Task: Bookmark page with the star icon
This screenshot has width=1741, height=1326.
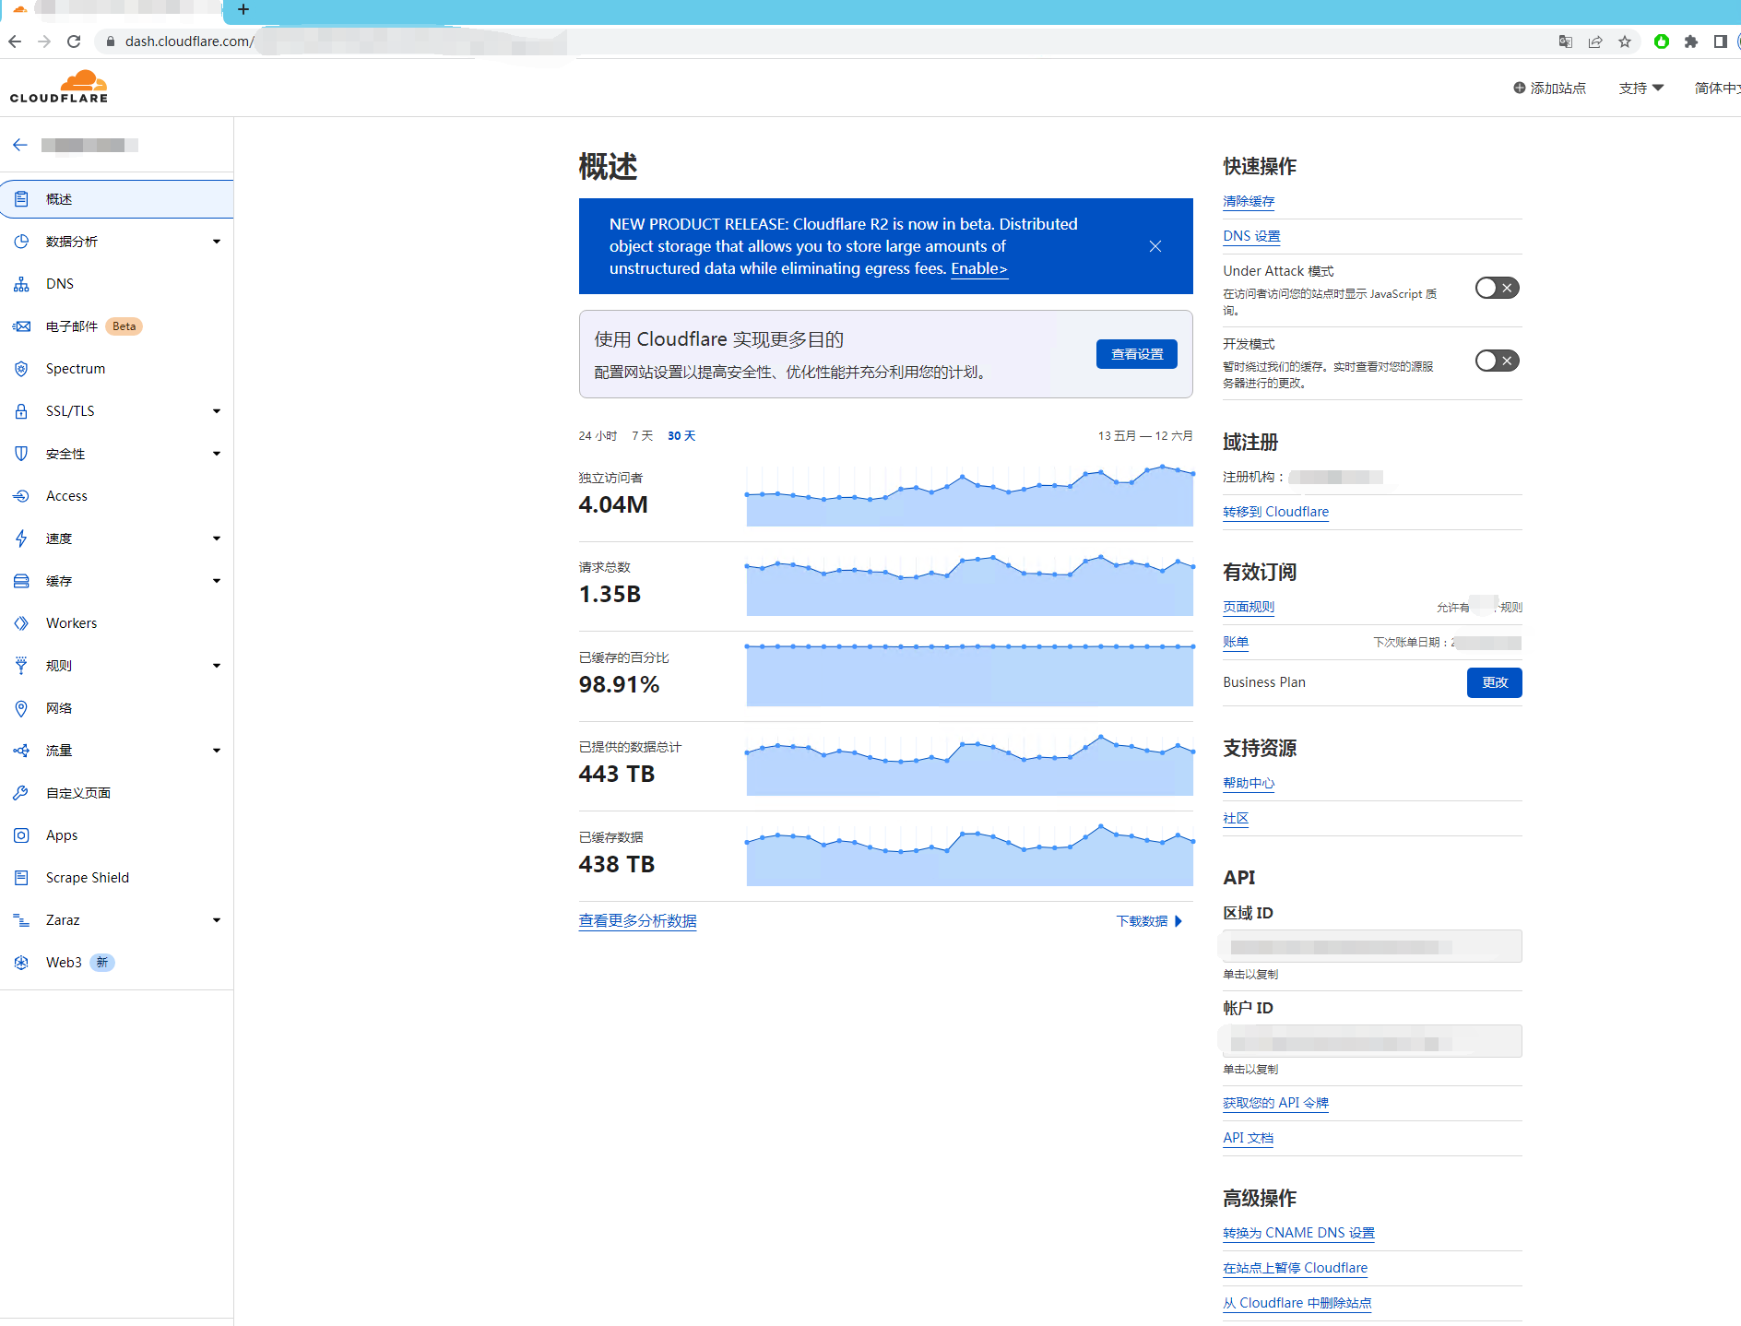Action: point(1625,41)
